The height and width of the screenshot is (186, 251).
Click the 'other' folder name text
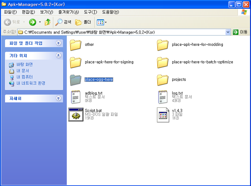pos(89,44)
